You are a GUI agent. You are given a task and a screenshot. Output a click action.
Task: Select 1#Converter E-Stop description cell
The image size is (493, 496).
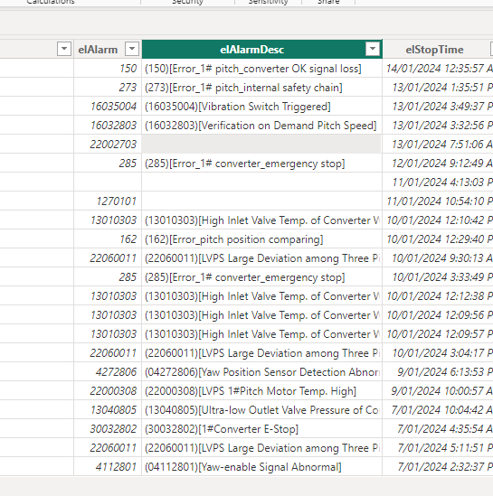(x=261, y=429)
